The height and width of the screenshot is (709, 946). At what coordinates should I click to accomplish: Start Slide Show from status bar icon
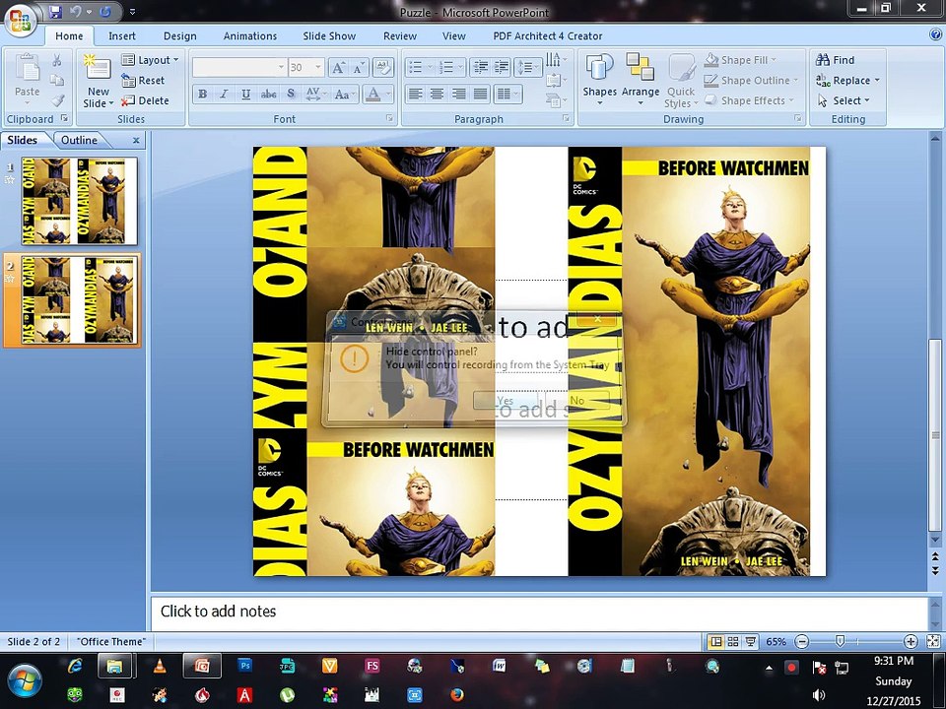pyautogui.click(x=750, y=641)
